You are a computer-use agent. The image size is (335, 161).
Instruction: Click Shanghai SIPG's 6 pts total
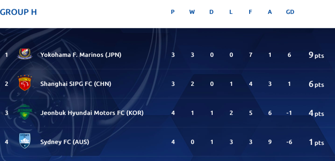(316, 84)
